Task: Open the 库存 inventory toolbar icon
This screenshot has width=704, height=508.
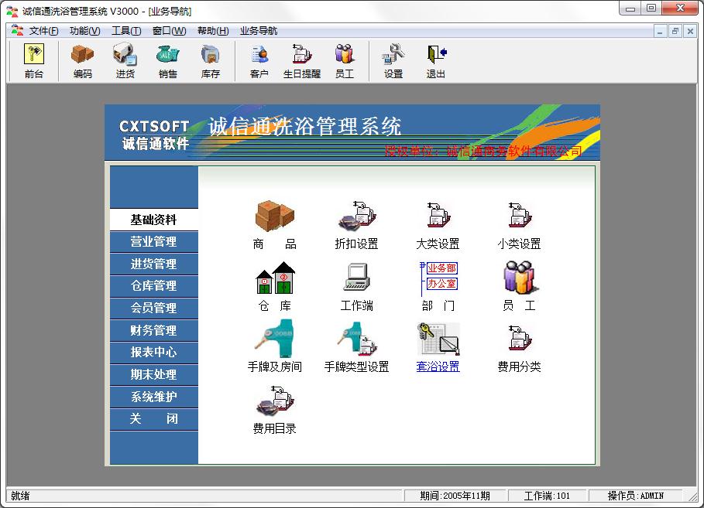Action: [x=210, y=61]
